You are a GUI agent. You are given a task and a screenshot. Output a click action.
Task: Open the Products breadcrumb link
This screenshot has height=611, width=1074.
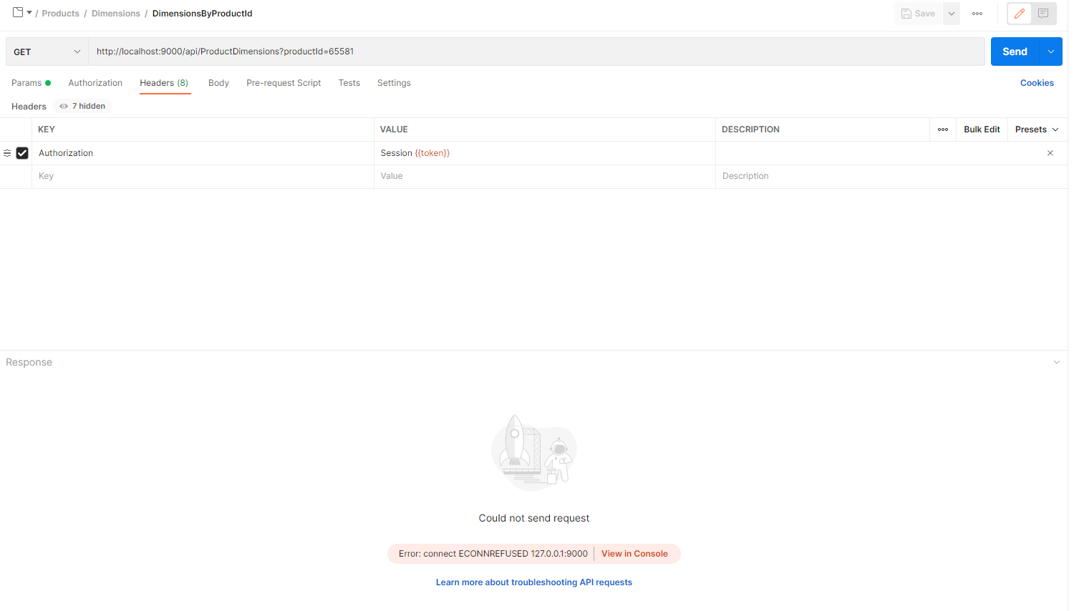[x=61, y=14]
